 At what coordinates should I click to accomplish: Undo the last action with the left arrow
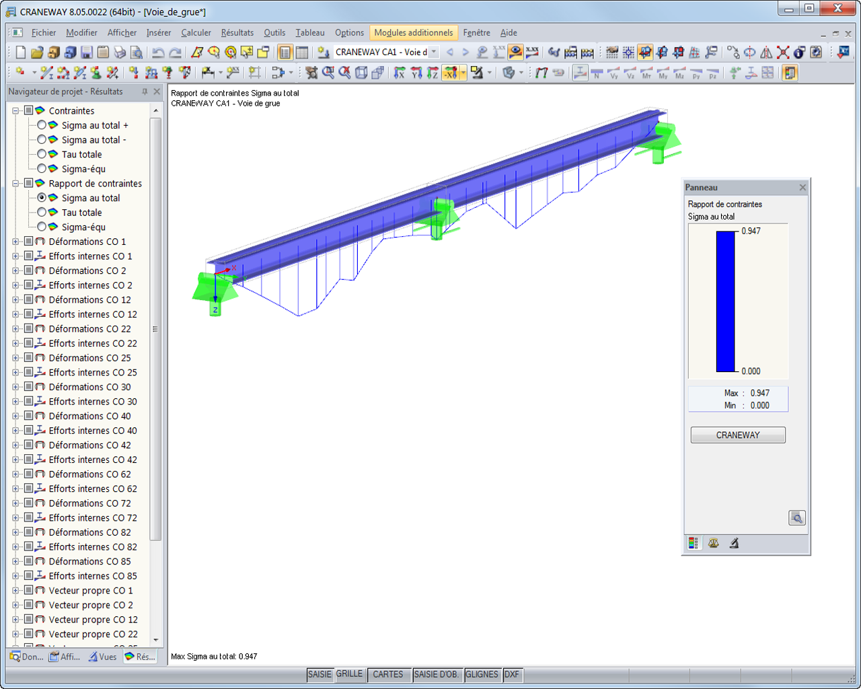point(158,52)
